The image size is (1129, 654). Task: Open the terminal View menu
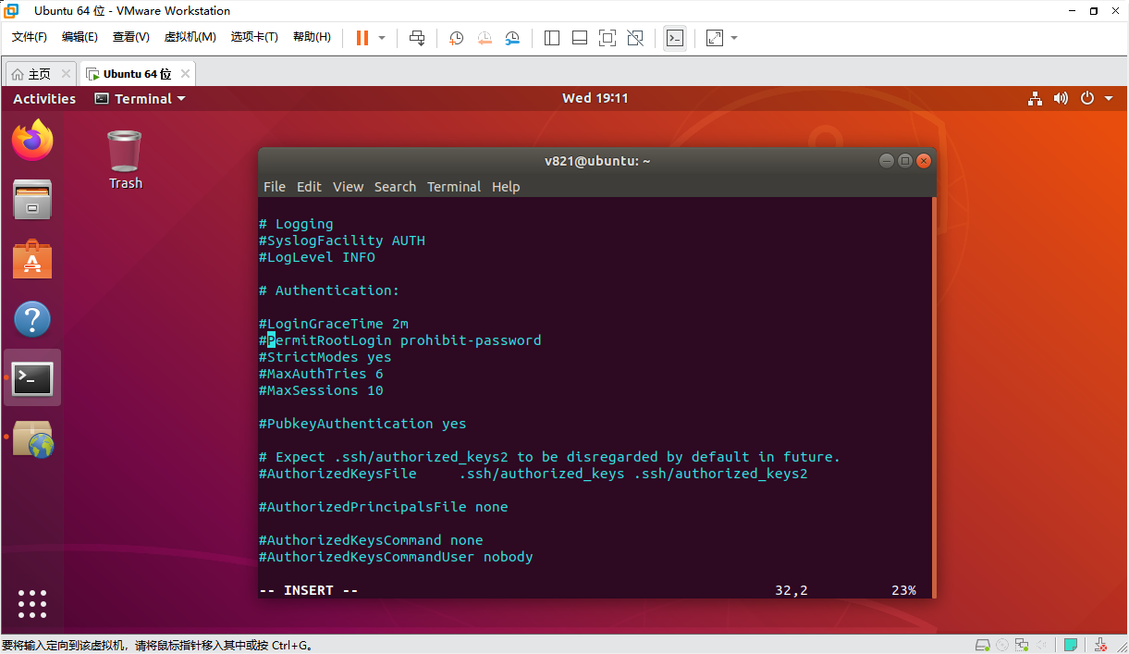pyautogui.click(x=348, y=187)
